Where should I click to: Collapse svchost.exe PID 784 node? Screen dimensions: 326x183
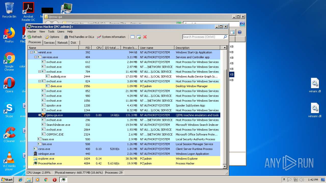[x=39, y=72]
